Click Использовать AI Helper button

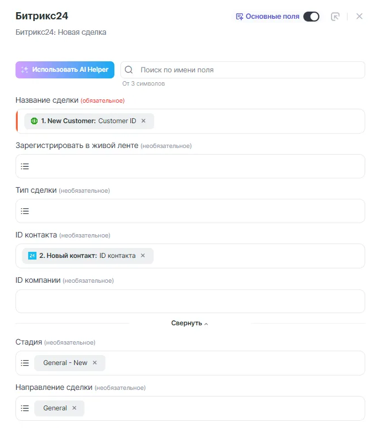coord(65,70)
